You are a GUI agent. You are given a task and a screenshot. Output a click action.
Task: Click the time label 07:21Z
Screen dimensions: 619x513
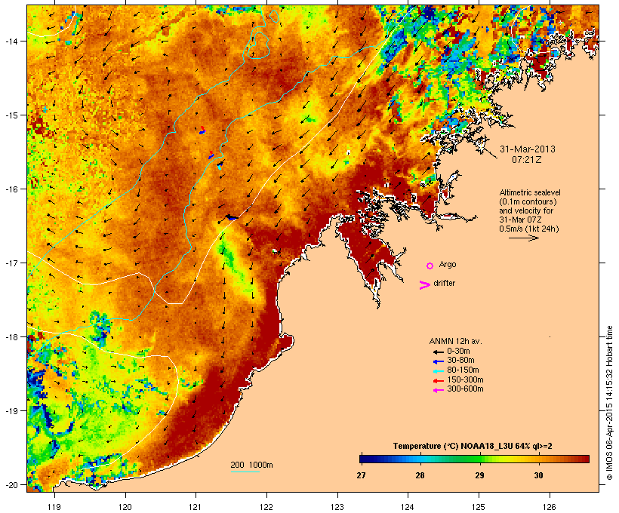tap(527, 160)
